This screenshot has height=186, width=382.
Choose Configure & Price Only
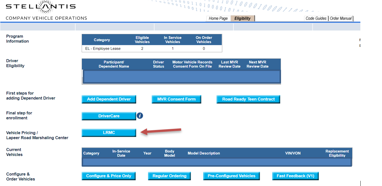point(108,176)
